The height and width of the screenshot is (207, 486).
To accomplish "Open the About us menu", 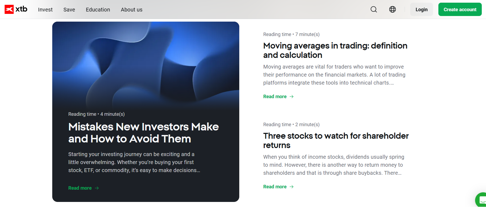I will pos(132,10).
